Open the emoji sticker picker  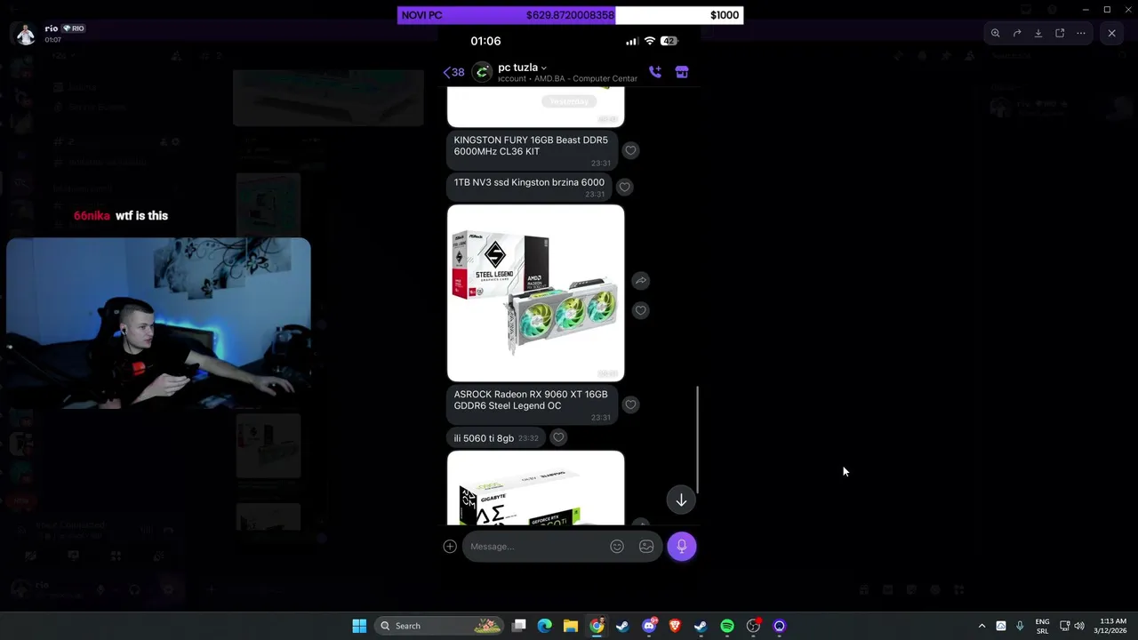[x=617, y=547]
